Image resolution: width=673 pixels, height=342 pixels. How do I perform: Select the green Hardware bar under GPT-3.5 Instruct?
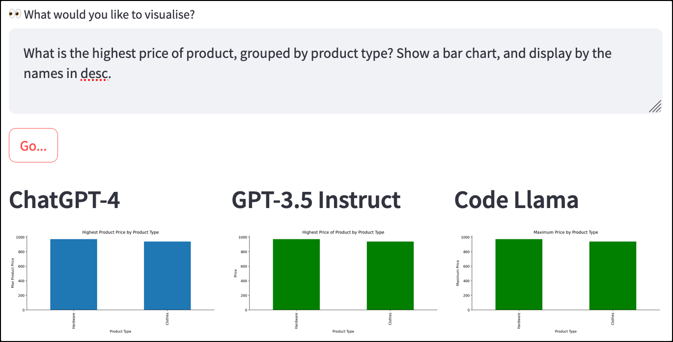pos(296,274)
